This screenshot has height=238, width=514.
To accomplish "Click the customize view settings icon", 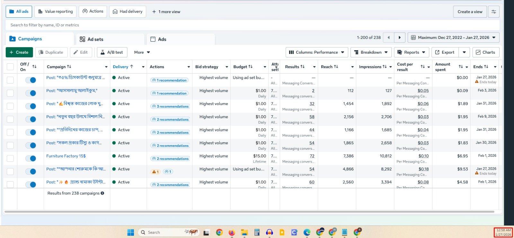I will (x=493, y=12).
